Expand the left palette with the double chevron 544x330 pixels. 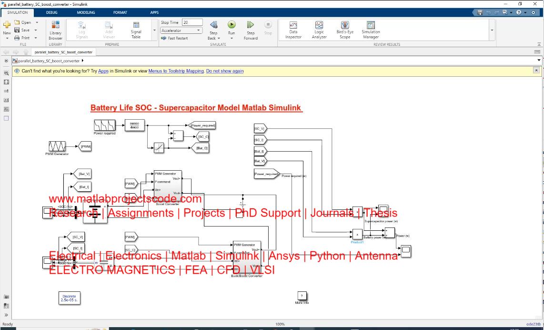point(6,315)
